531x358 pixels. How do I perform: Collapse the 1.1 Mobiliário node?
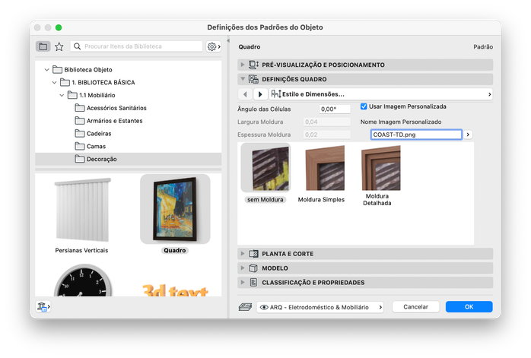tap(62, 96)
